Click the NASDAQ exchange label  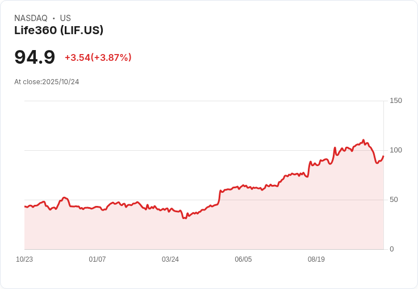pos(31,18)
